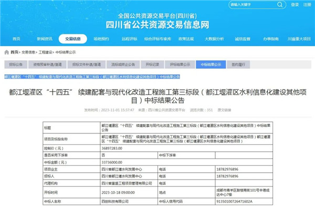Open the 首页 navigation menu
The image size is (315, 210).
(16, 39)
